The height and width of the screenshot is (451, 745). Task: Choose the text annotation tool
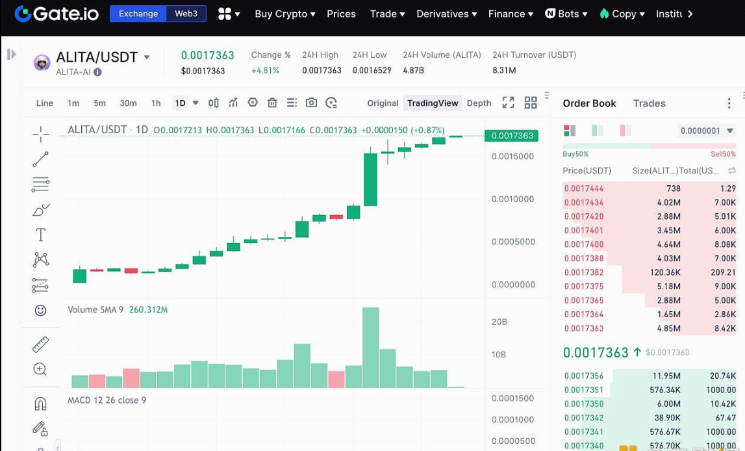pyautogui.click(x=40, y=235)
